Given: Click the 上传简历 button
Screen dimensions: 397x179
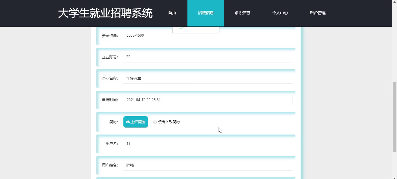Looking at the screenshot, I should tap(136, 122).
